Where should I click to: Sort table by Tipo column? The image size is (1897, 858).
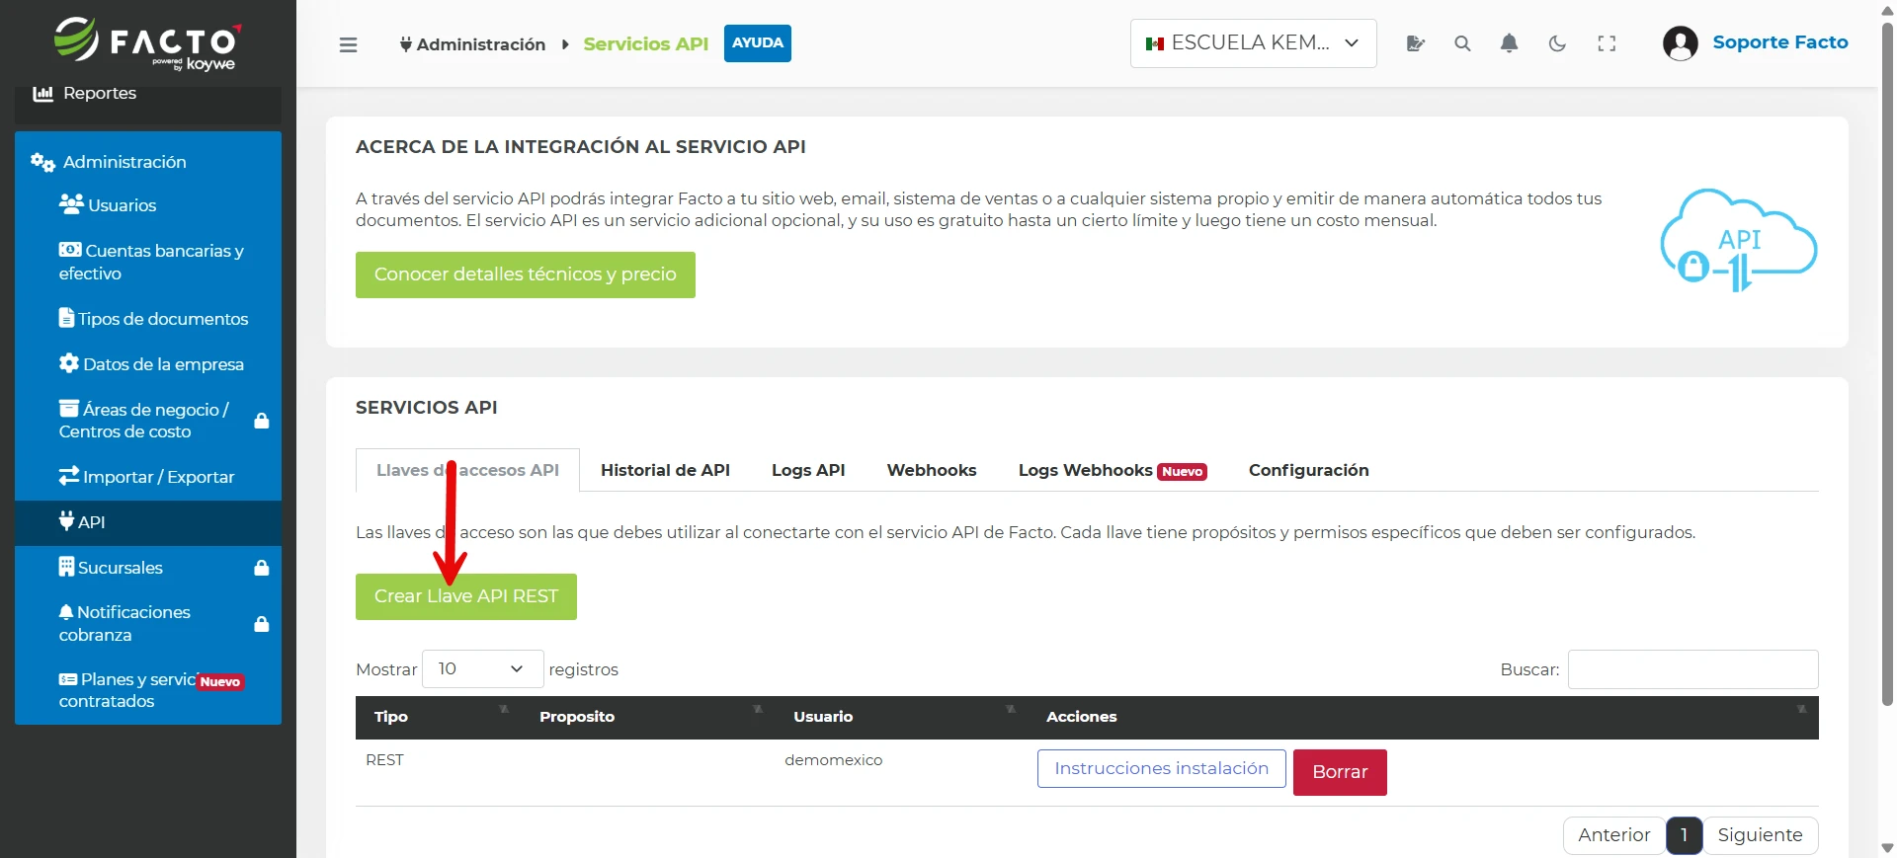pyautogui.click(x=439, y=717)
